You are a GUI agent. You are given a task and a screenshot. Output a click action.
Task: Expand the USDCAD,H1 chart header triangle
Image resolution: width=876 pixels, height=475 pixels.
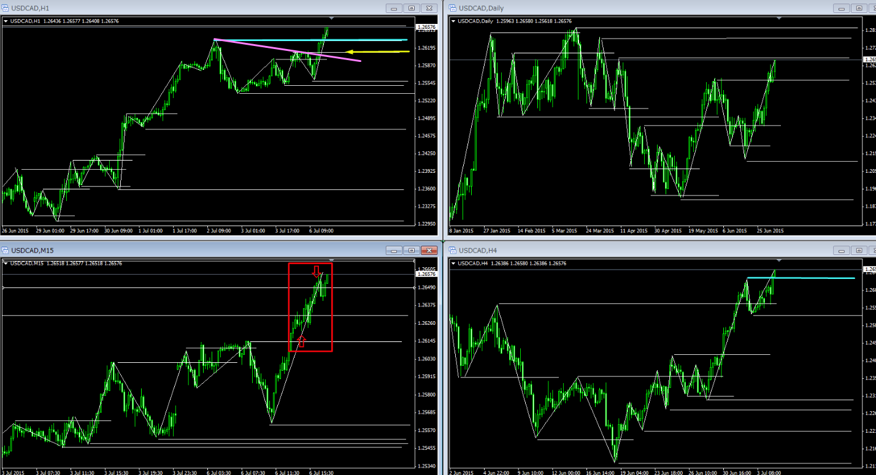pos(6,21)
